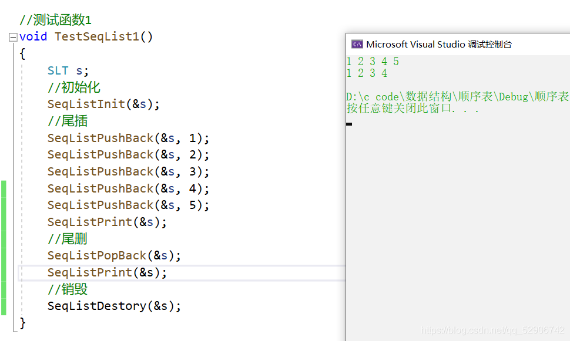Click the function's opening curly brace
This screenshot has width=570, height=341.
[22, 54]
